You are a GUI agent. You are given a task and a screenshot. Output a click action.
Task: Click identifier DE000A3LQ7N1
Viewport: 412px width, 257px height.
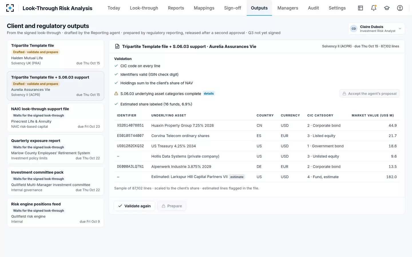click(x=130, y=166)
